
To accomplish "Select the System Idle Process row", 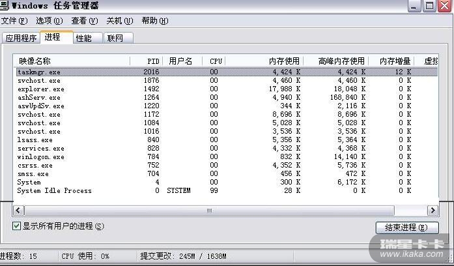I will [227, 190].
